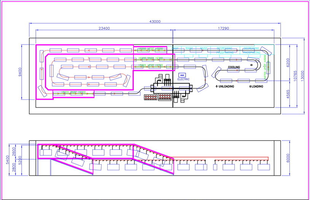This screenshot has width=310, height=200.
Task: Click the COOLING zone label
Action: tap(234, 67)
